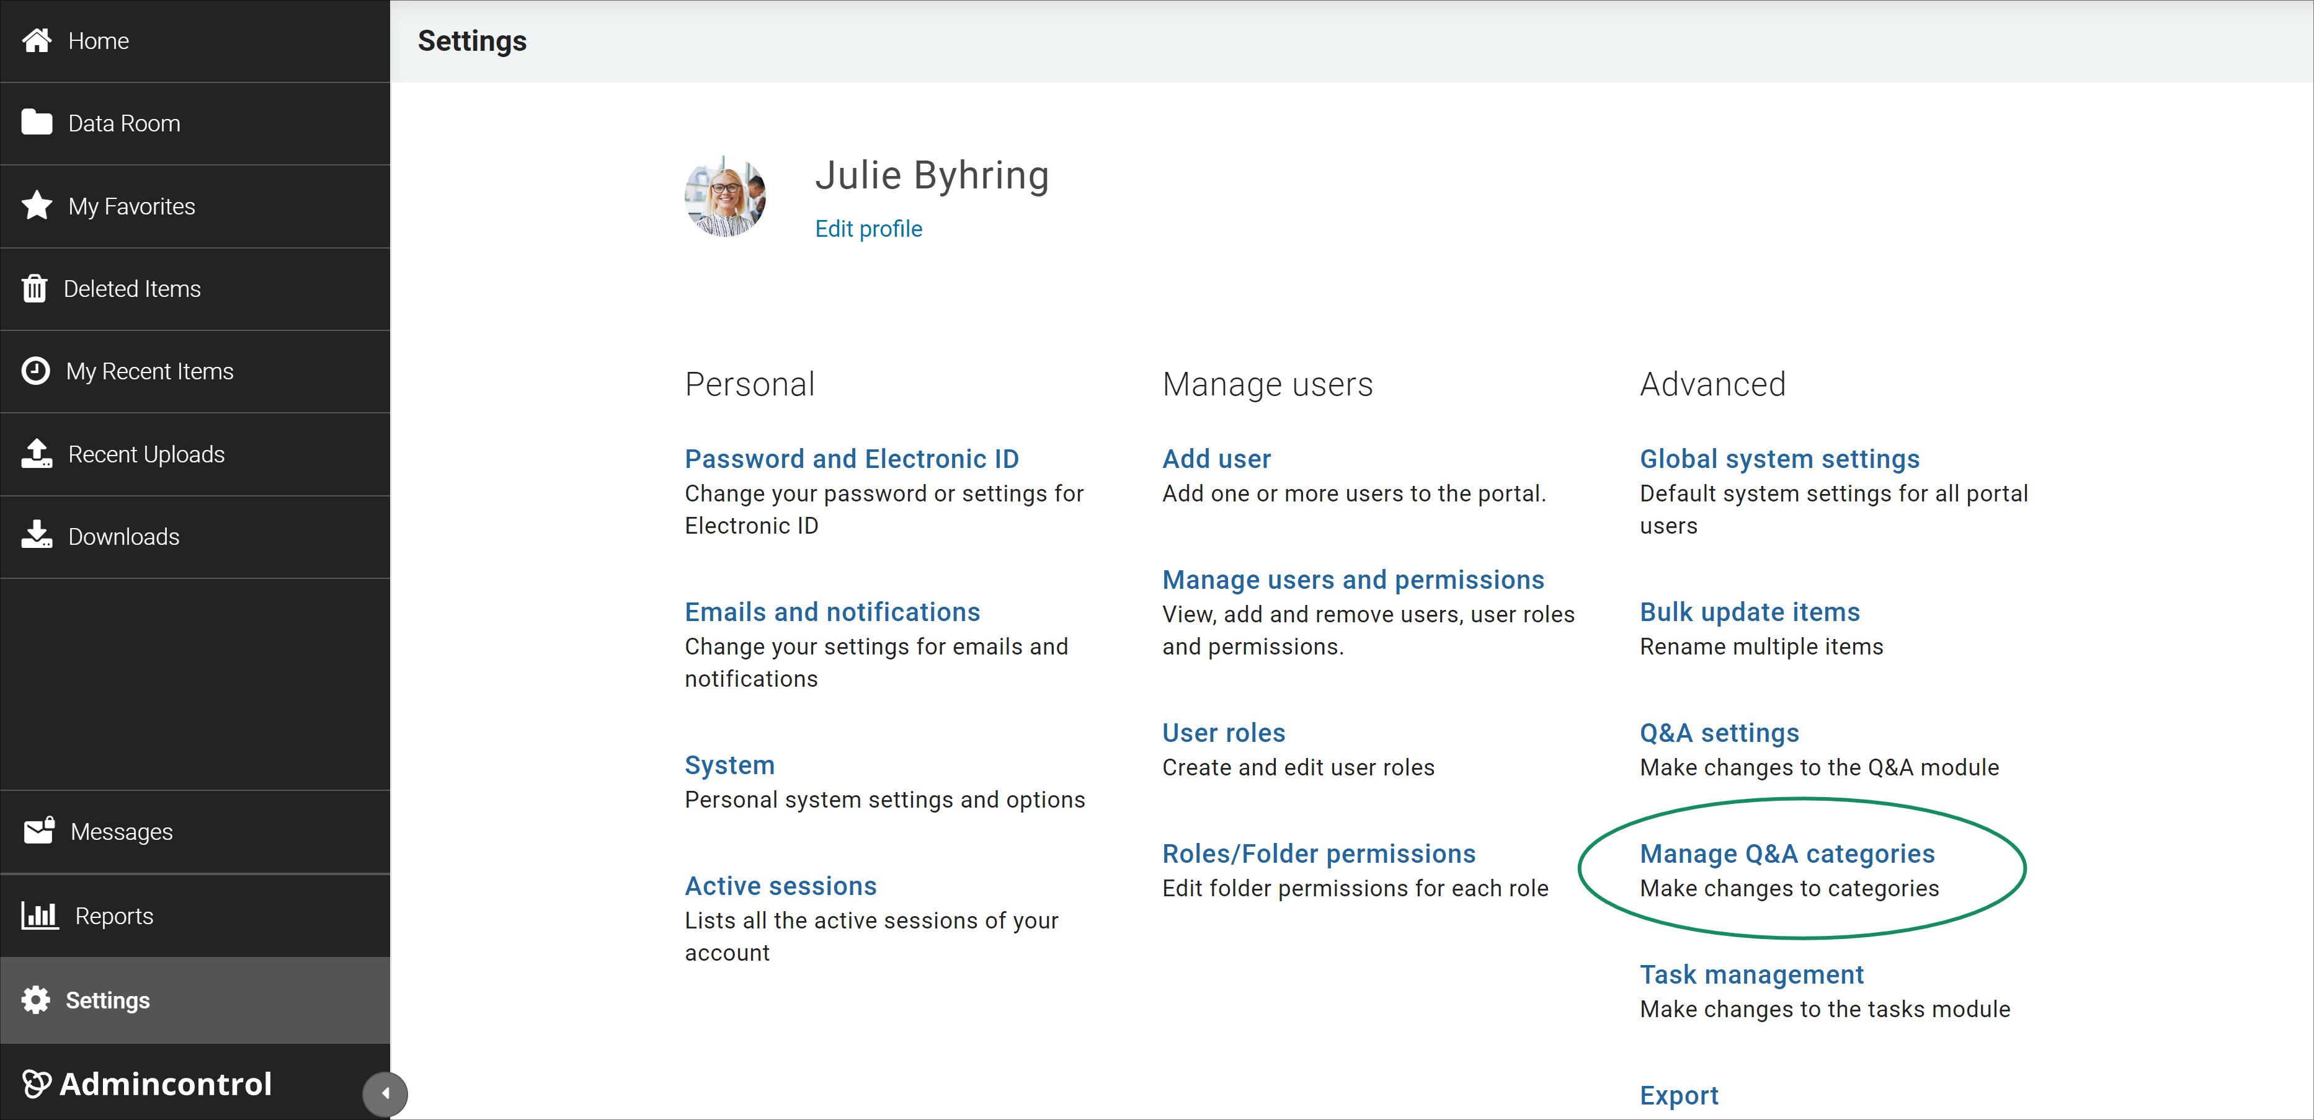Select the Settings entry in the sidebar
This screenshot has width=2314, height=1120.
coord(108,1000)
